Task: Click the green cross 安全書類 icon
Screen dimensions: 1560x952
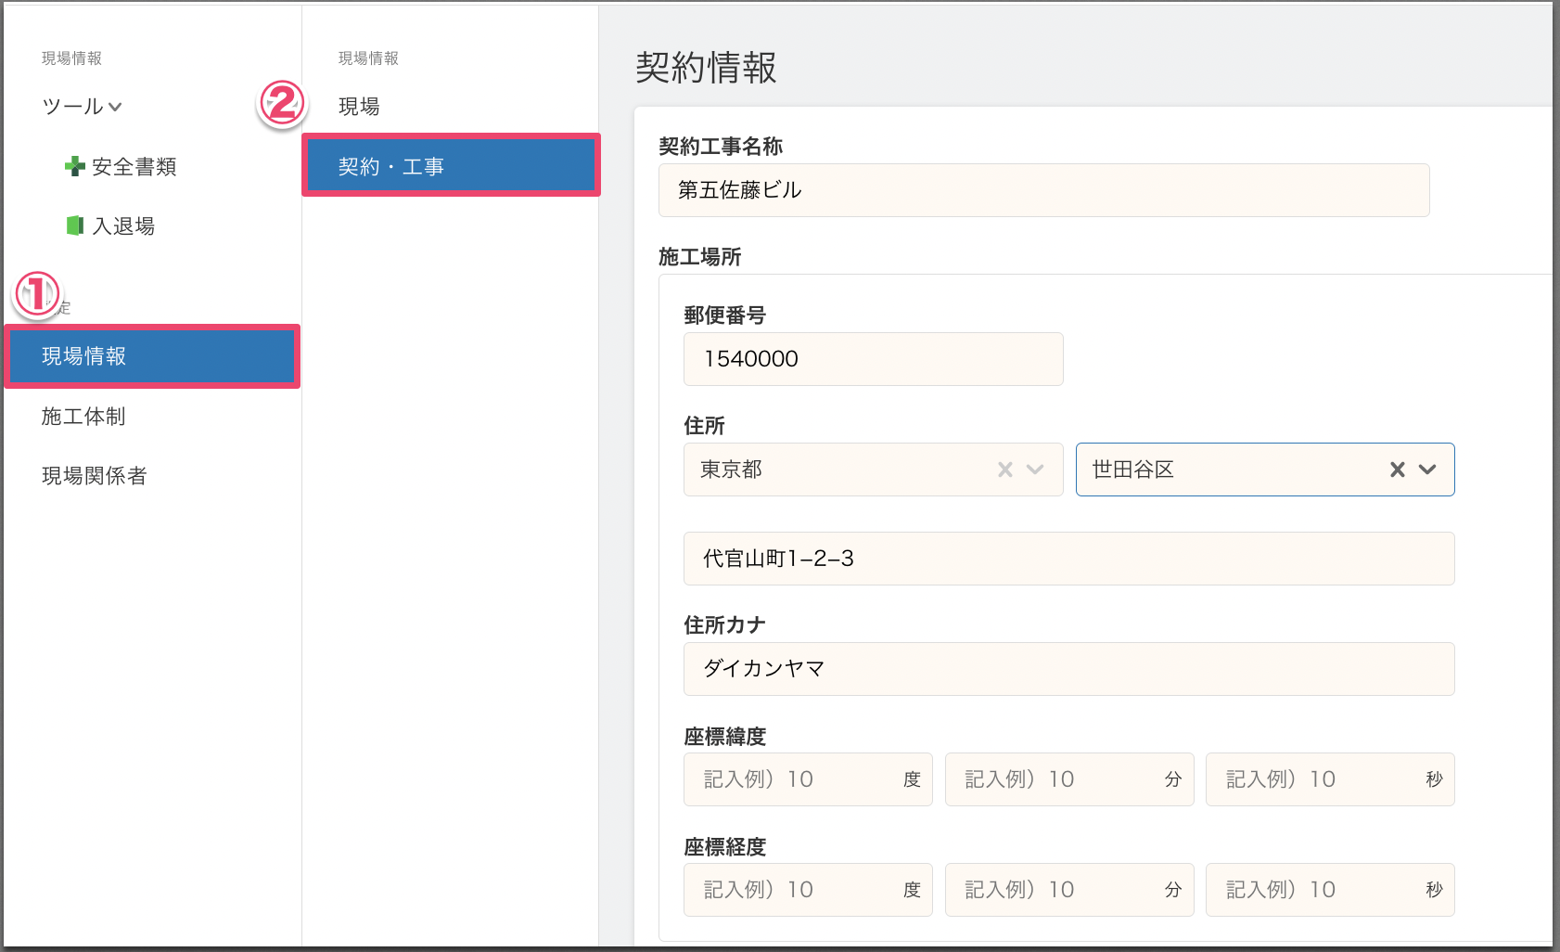Action: (74, 167)
